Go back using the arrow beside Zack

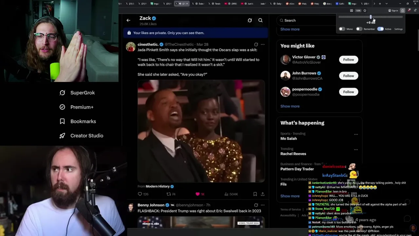tap(128, 20)
